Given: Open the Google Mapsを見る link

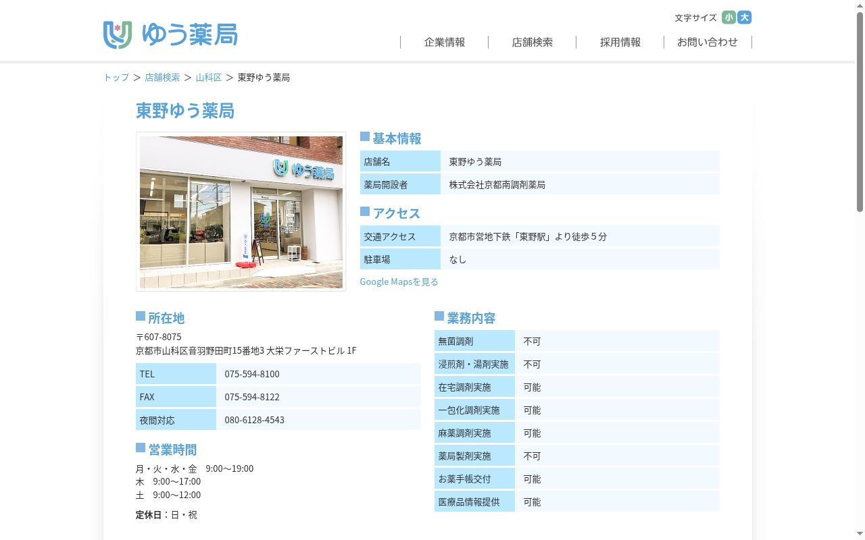Looking at the screenshot, I should pos(399,281).
